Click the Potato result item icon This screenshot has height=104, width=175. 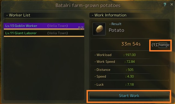[99, 29]
